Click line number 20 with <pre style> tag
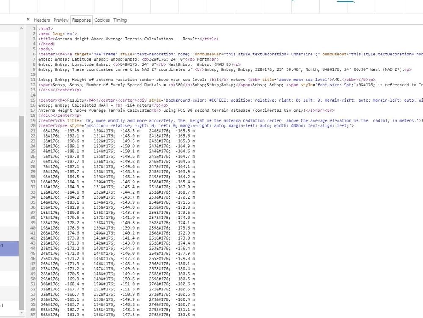The width and height of the screenshot is (423, 318). click(33, 126)
